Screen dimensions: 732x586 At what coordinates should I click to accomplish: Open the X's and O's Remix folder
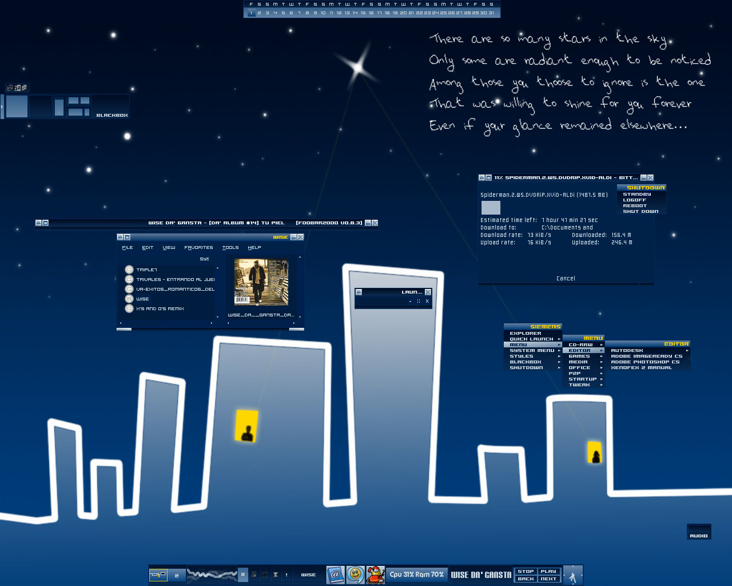coord(129,308)
